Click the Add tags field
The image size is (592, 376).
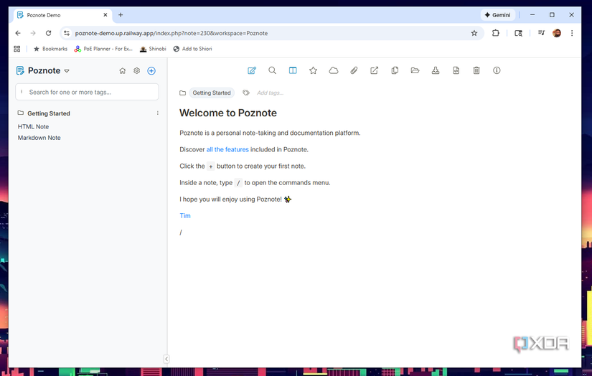271,93
